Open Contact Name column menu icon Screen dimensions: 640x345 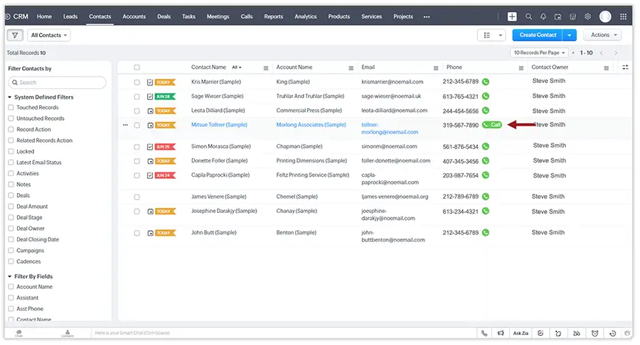click(x=266, y=68)
